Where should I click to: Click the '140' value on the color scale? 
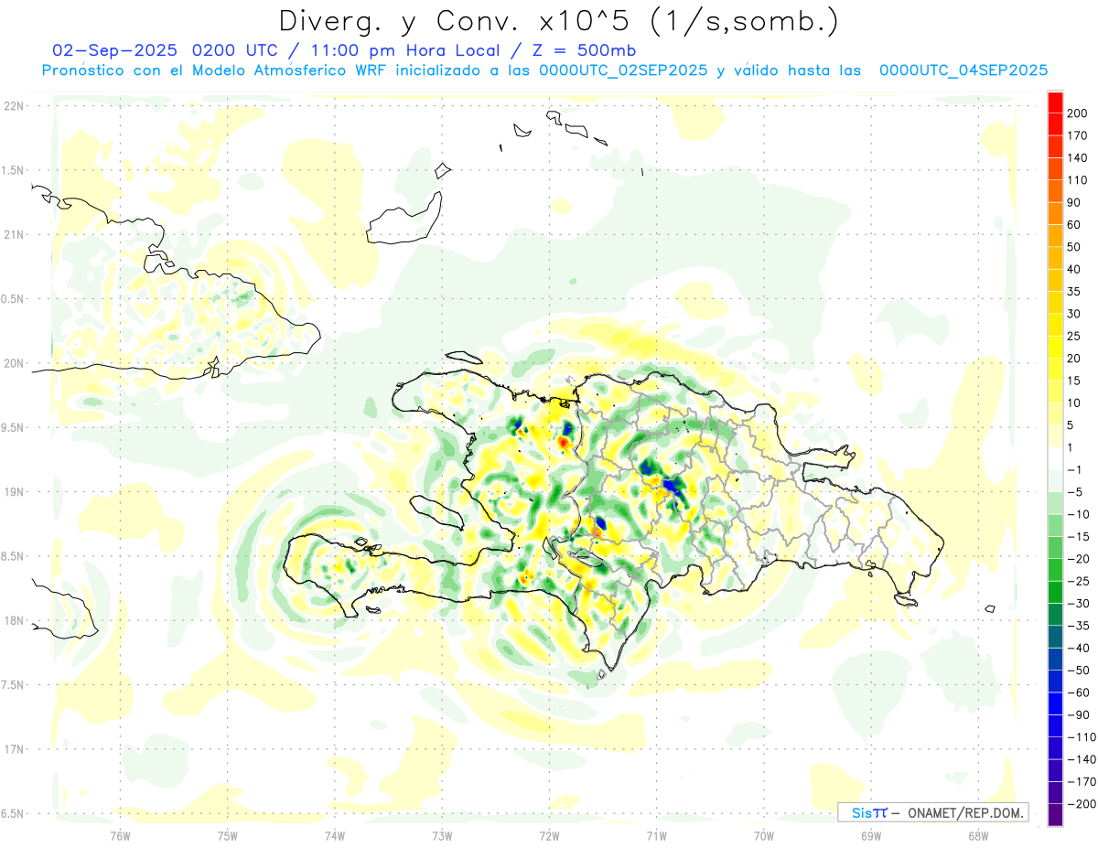[1076, 158]
